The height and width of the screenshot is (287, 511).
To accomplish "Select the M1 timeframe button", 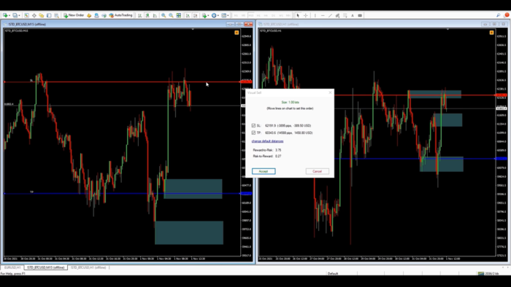I will click(236, 15).
